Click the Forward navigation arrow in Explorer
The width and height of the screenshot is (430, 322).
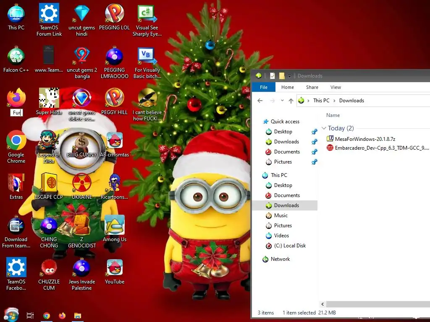272,101
